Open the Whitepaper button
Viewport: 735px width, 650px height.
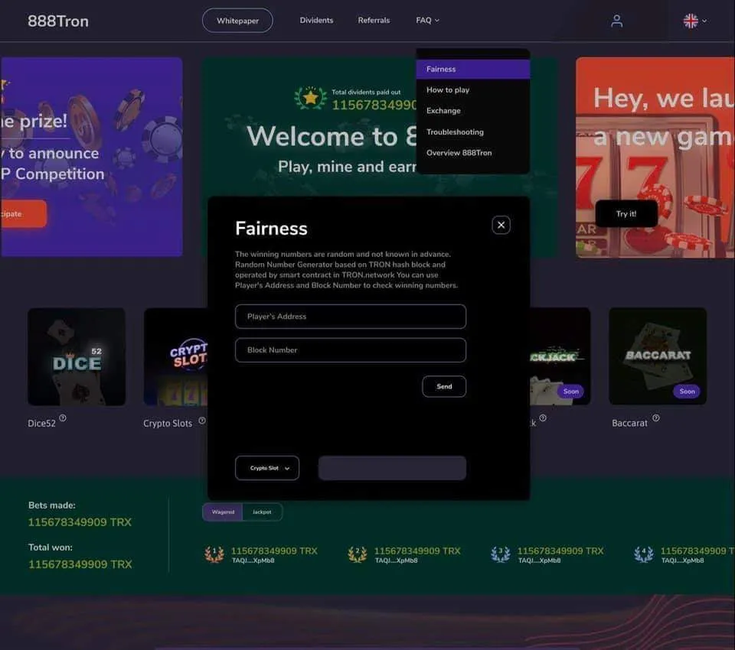pos(237,21)
